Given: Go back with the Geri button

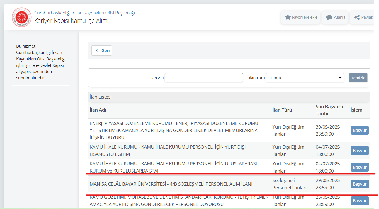Looking at the screenshot, I should click(x=102, y=50).
